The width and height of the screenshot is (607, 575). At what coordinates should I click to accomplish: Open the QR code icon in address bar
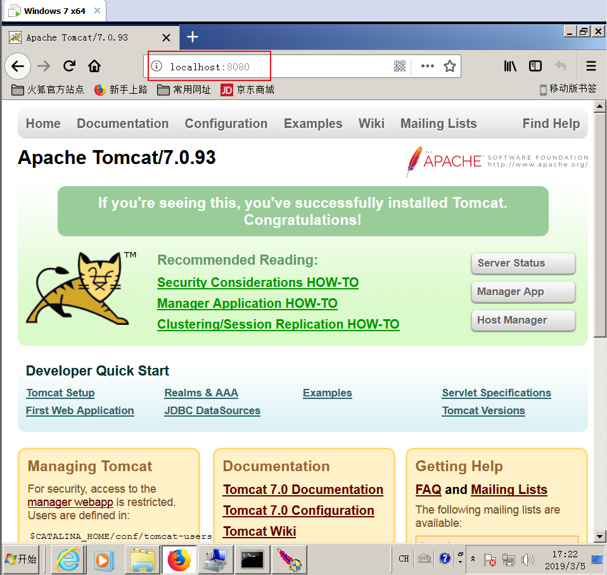400,66
